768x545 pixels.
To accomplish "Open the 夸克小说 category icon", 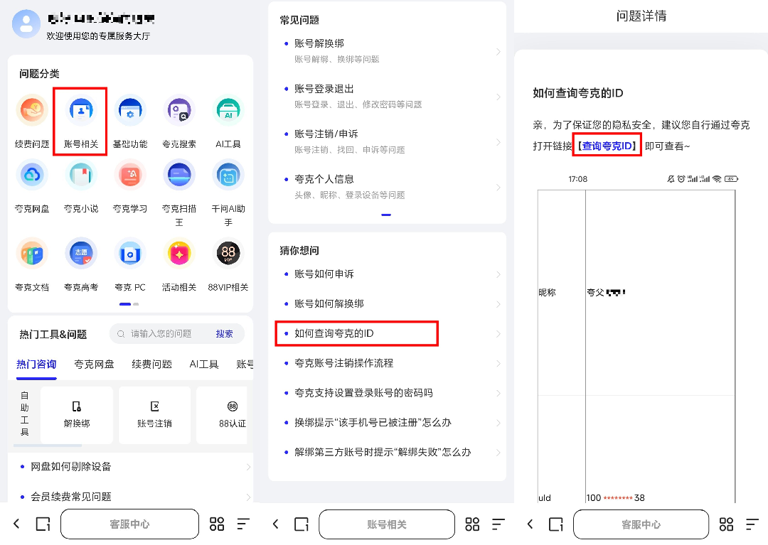I will (x=81, y=175).
